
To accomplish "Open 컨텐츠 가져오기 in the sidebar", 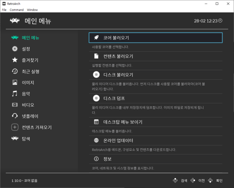I will [37, 127].
